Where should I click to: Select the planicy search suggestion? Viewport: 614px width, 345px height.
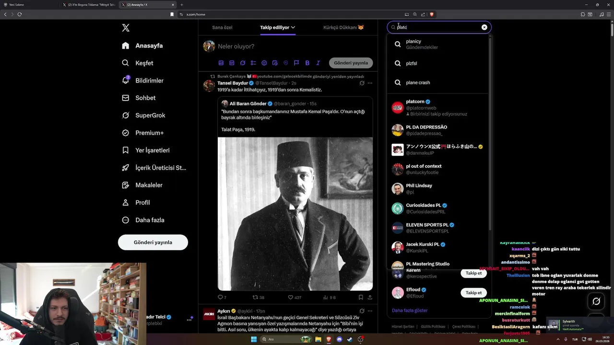(438, 44)
